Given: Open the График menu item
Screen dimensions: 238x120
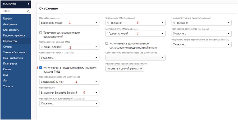Looking at the screenshot, I should [8, 19].
